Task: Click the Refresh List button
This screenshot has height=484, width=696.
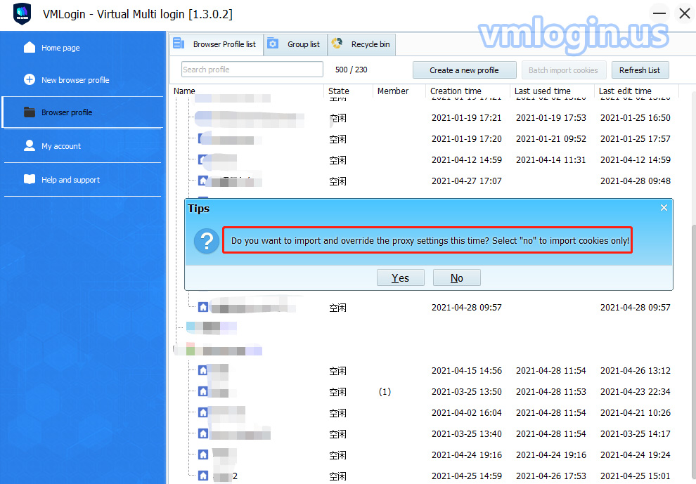Action: pyautogui.click(x=639, y=70)
